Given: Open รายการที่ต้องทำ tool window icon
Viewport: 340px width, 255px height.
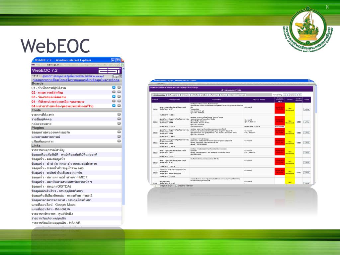Looking at the screenshot, I should click(x=119, y=114).
